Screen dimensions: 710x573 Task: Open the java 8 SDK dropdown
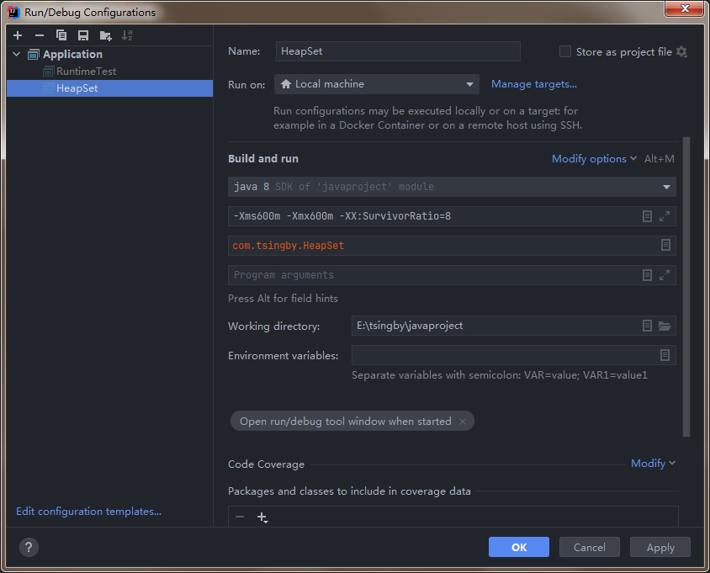(667, 187)
